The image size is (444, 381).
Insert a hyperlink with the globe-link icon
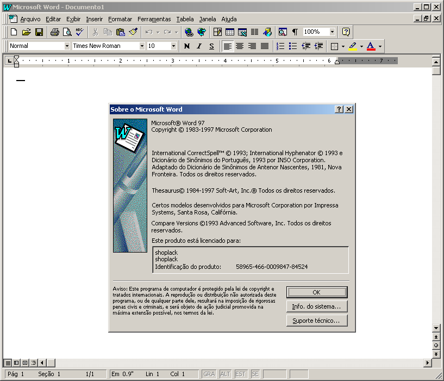189,32
